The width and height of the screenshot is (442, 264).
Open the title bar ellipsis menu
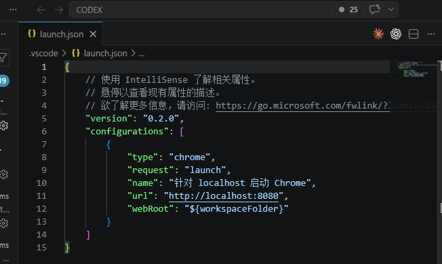13,10
